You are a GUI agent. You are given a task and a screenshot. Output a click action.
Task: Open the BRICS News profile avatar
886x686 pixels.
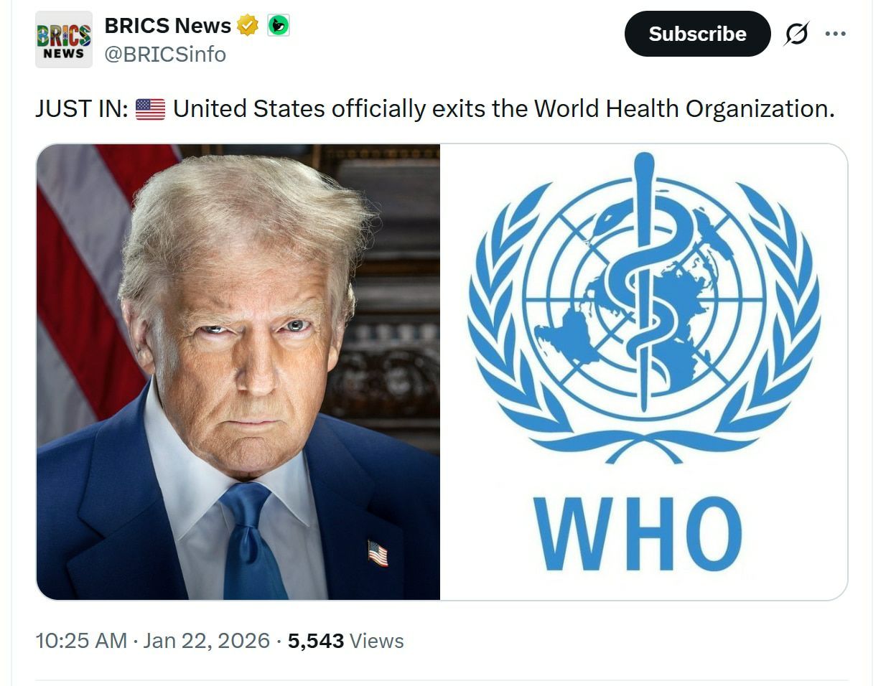tap(64, 39)
